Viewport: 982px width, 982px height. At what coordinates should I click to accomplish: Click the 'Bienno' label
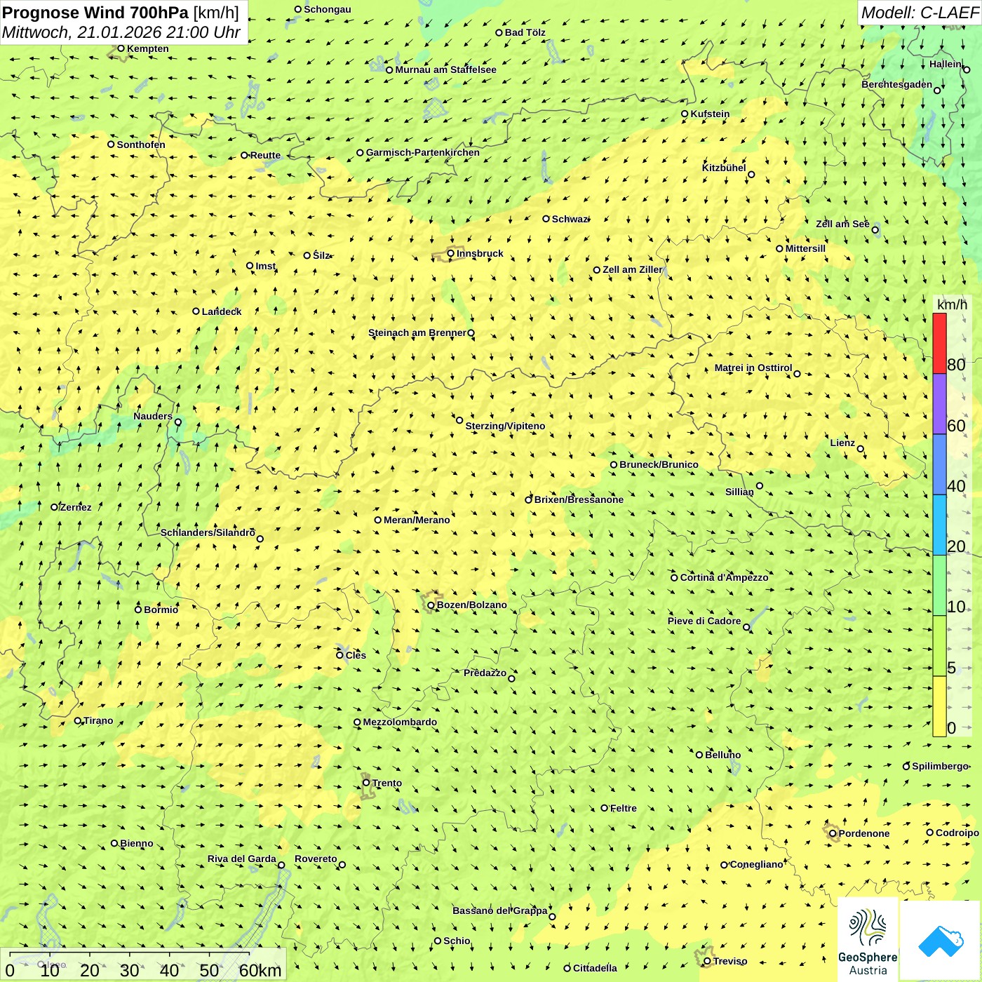[x=136, y=843]
